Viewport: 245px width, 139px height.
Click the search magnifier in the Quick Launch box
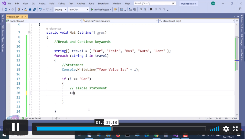(x=173, y=3)
